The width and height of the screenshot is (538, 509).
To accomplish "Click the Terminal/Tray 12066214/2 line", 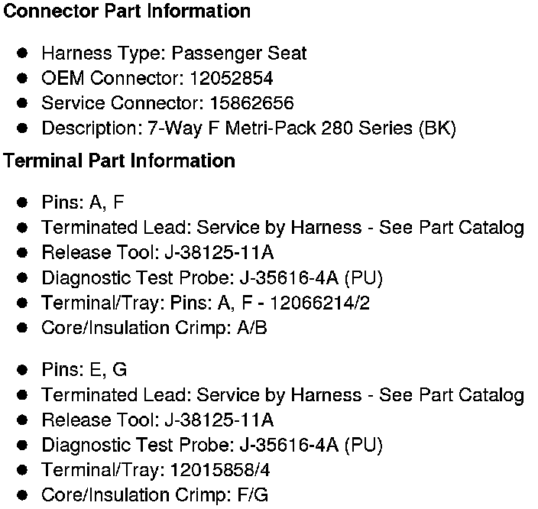I will [x=206, y=303].
